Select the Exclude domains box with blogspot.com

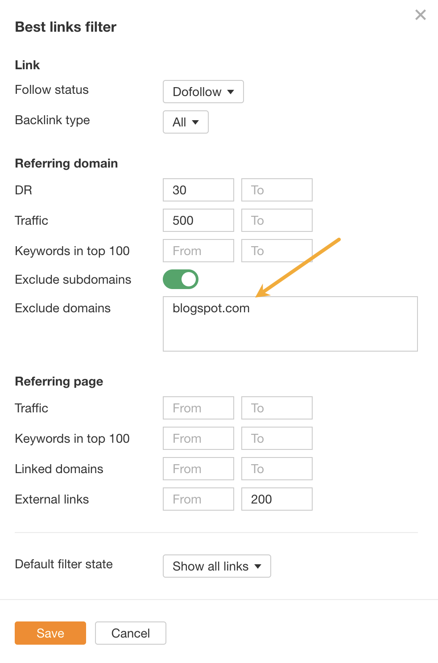290,324
